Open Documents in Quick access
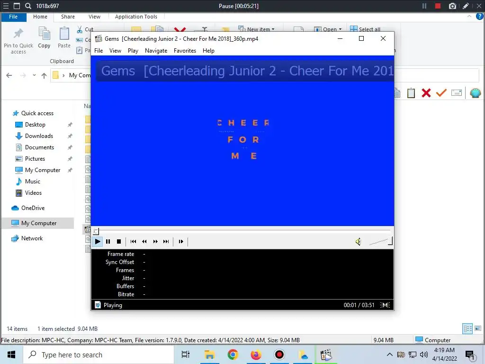The height and width of the screenshot is (364, 485). (39, 147)
